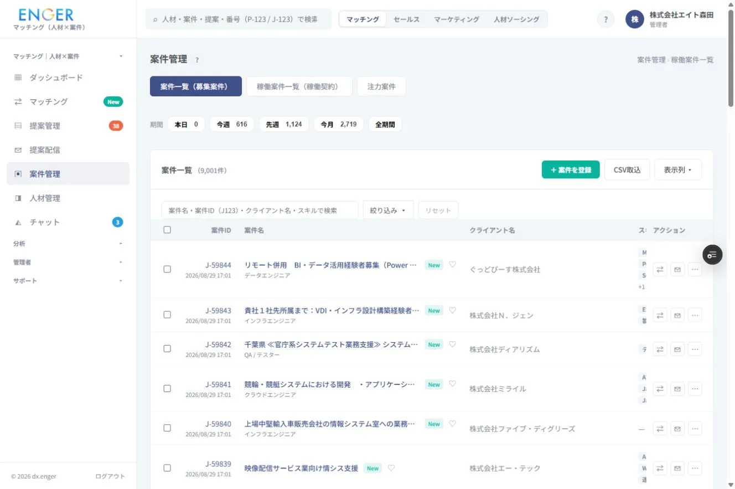
Task: Open the Dashboard sidebar icon
Action: 18,78
